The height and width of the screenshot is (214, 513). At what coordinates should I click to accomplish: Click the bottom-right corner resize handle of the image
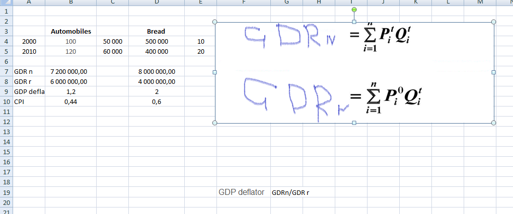[493, 123]
